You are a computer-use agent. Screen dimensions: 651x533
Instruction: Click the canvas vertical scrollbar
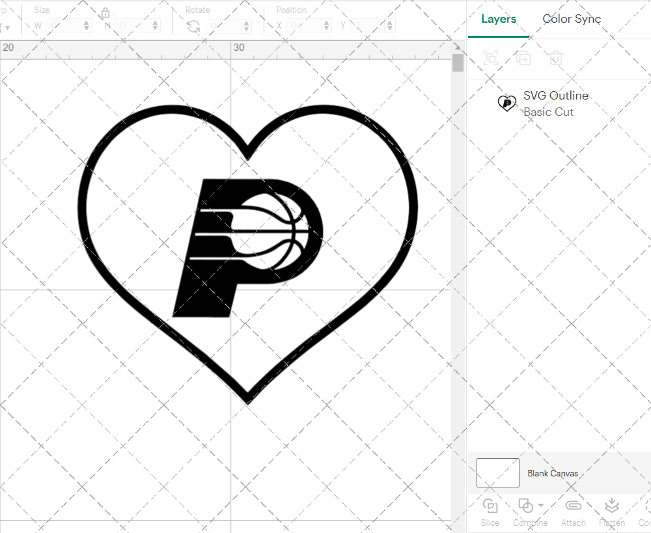coord(458,62)
